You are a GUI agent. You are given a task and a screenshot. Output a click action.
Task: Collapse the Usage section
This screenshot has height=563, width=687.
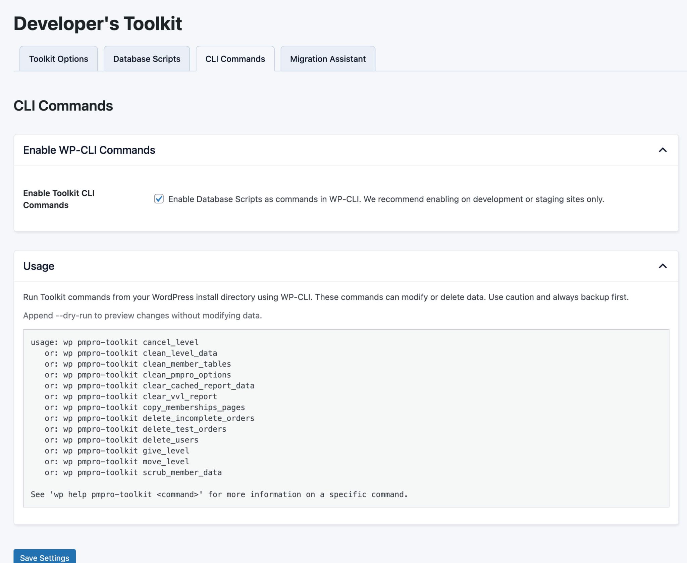click(663, 266)
